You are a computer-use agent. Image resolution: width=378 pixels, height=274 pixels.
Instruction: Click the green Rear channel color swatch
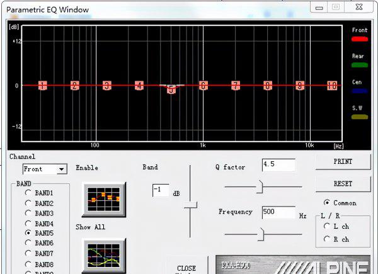point(359,64)
